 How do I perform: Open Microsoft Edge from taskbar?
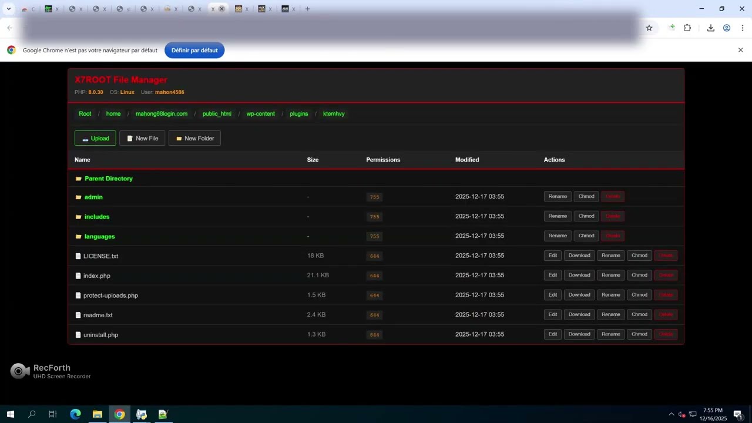(x=75, y=414)
